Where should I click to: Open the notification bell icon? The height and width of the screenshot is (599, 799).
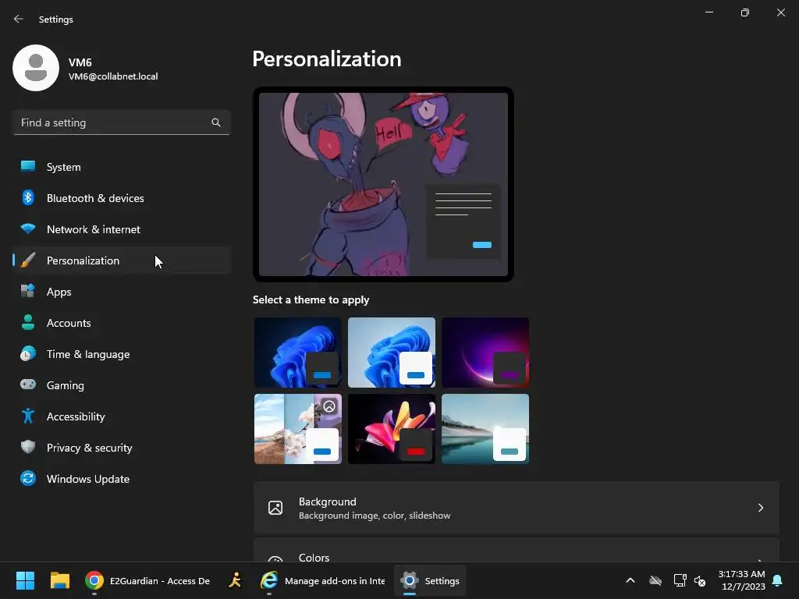[x=778, y=580]
